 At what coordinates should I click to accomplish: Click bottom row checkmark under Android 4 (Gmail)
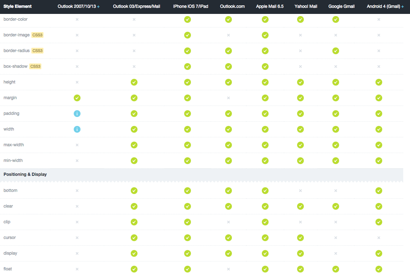[379, 191]
